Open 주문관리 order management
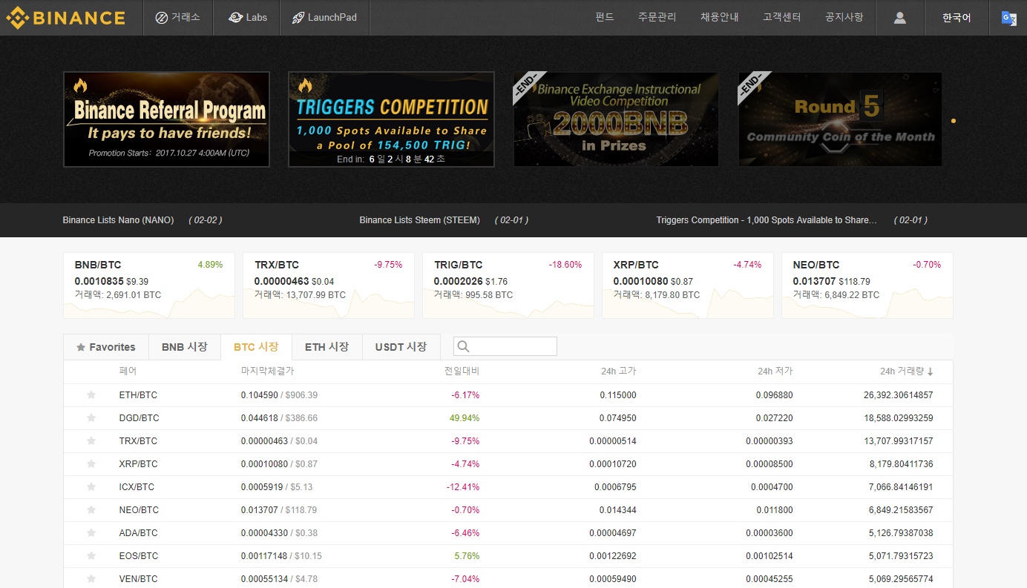 pyautogui.click(x=657, y=17)
